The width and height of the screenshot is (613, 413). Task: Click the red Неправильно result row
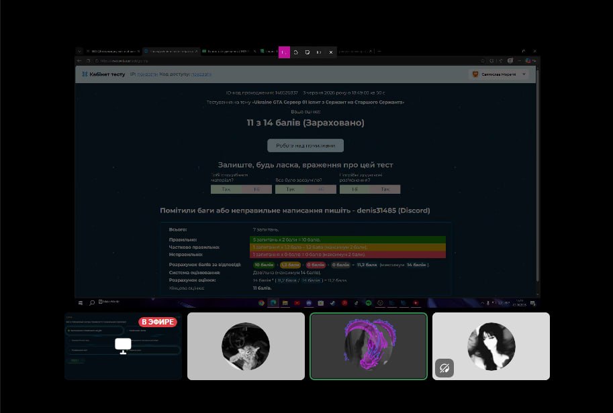click(x=348, y=255)
